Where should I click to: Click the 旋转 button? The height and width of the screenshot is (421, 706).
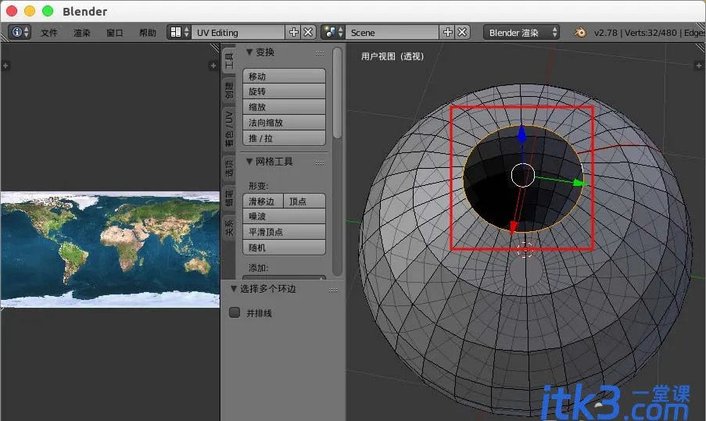[284, 91]
